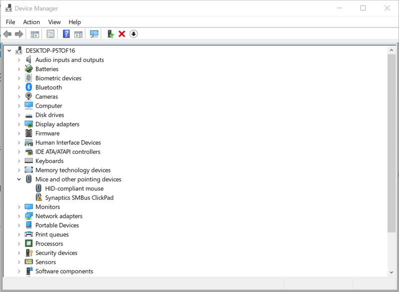Click the Update driver toolbar icon
Image resolution: width=399 pixels, height=292 pixels.
point(110,34)
